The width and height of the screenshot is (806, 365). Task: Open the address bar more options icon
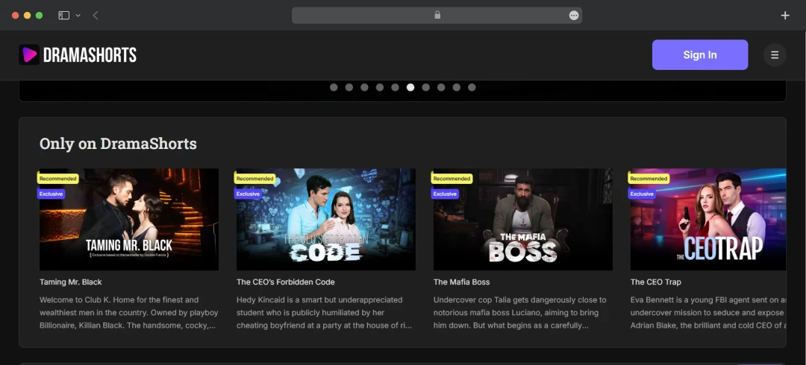click(574, 16)
